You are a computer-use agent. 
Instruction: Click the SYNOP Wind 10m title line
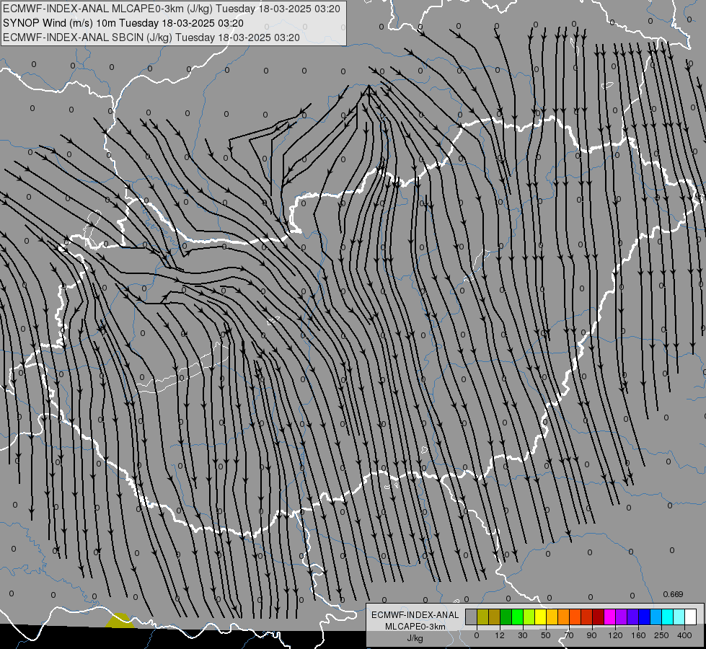[x=123, y=23]
